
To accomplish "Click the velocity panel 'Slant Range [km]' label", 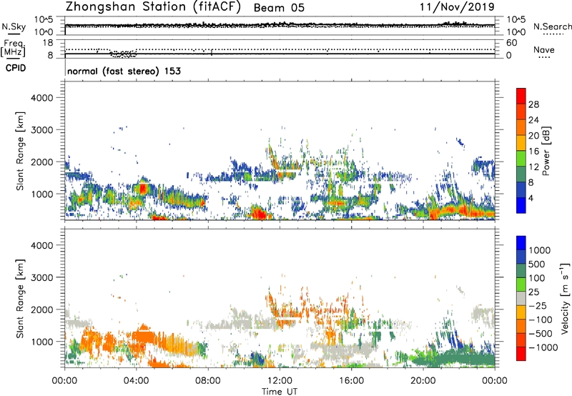I will [x=20, y=298].
